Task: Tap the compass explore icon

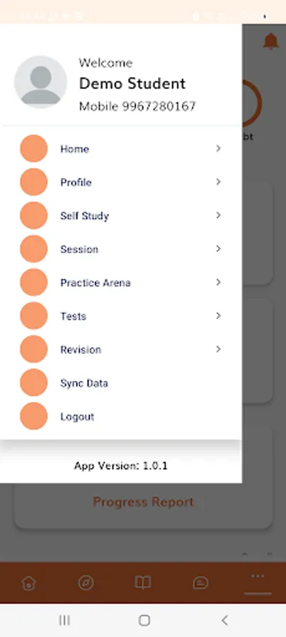Action: pos(86,583)
